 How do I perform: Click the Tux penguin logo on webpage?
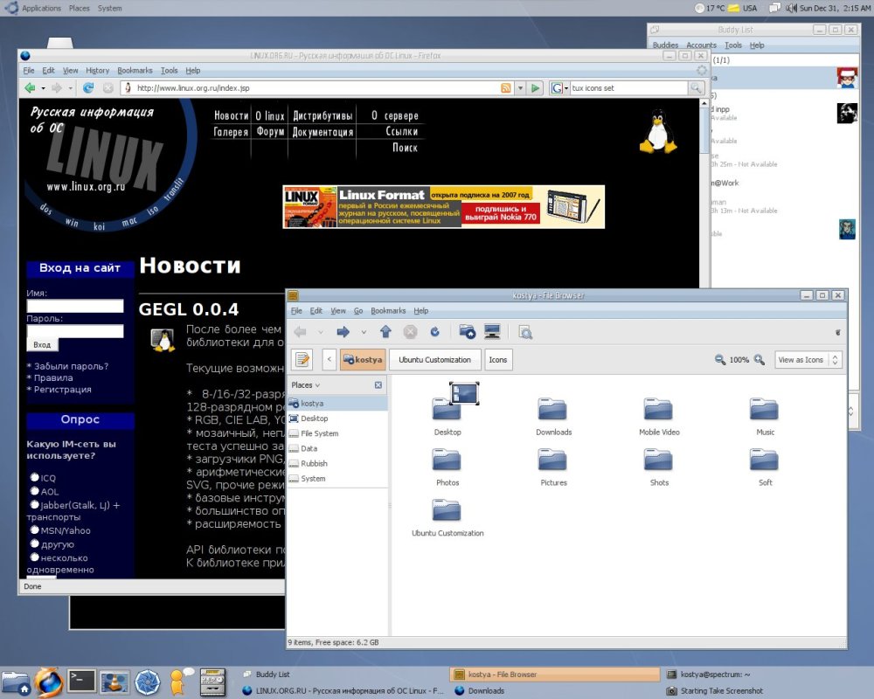658,132
